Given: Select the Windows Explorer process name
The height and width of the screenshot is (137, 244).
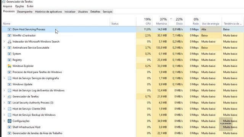Looking at the screenshot, I should [x=23, y=66].
